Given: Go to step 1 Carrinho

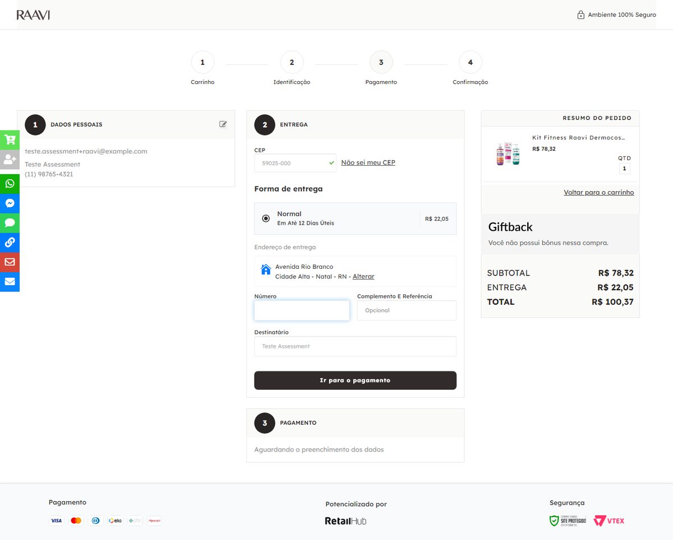Looking at the screenshot, I should click(202, 62).
